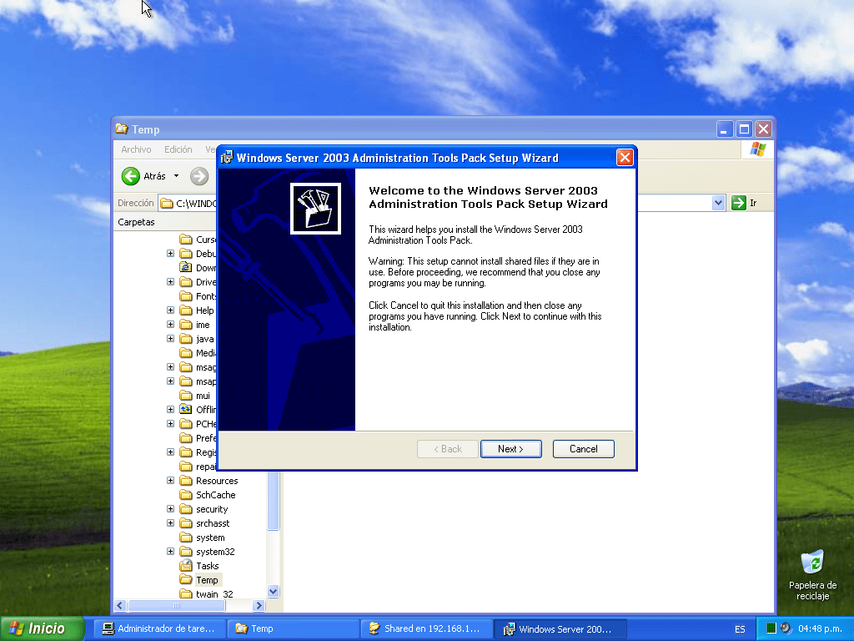The height and width of the screenshot is (641, 854).
Task: Open the Atrás history dropdown arrow
Action: click(176, 176)
